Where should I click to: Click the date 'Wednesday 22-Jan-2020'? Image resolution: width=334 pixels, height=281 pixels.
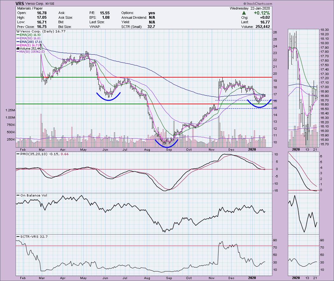pyautogui.click(x=250, y=8)
